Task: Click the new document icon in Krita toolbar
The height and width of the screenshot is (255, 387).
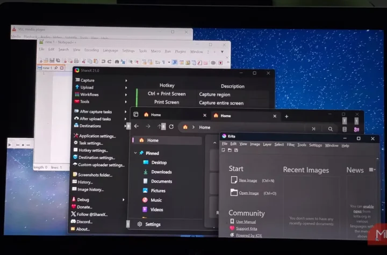Action: point(224,150)
